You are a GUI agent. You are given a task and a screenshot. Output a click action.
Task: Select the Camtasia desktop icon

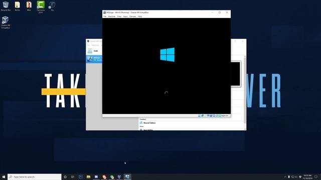point(41,7)
